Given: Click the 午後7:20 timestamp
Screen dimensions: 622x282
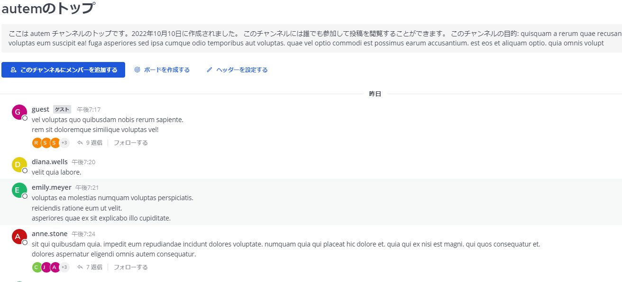Looking at the screenshot, I should pos(83,162).
